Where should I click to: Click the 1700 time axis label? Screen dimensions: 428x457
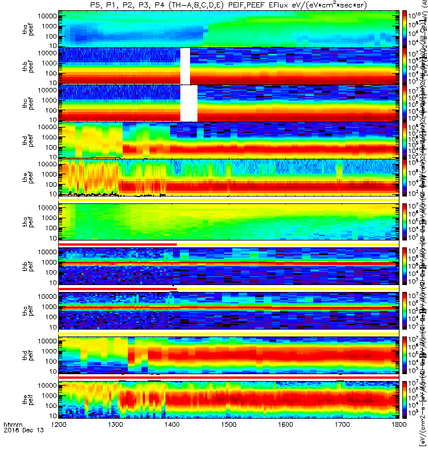coord(342,424)
